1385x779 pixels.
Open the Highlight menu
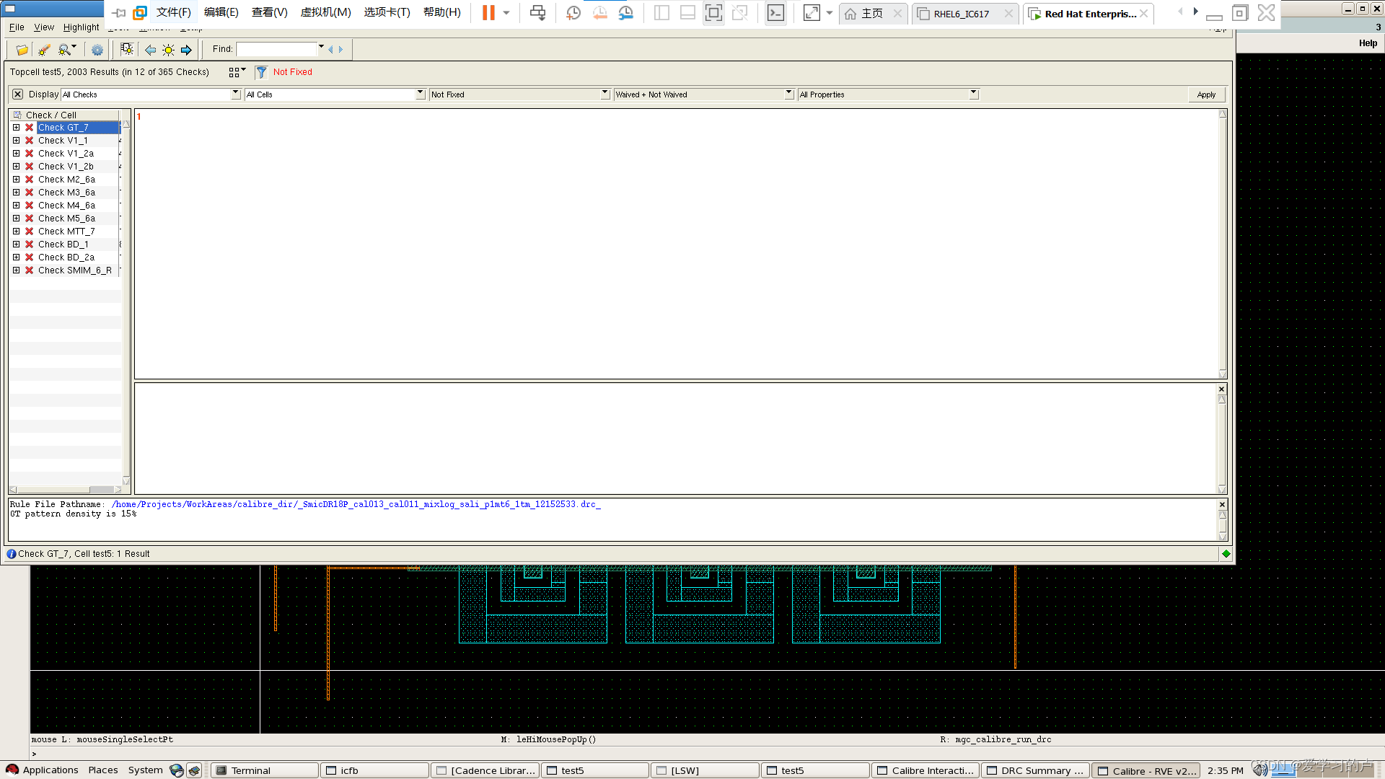(x=81, y=27)
